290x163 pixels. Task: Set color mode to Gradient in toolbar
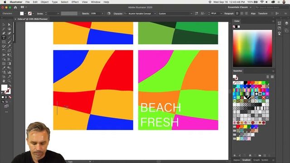click(6, 97)
